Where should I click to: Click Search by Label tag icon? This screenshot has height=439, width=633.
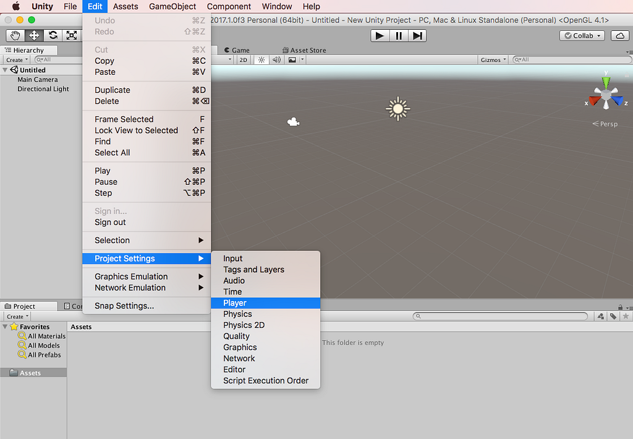tap(613, 316)
